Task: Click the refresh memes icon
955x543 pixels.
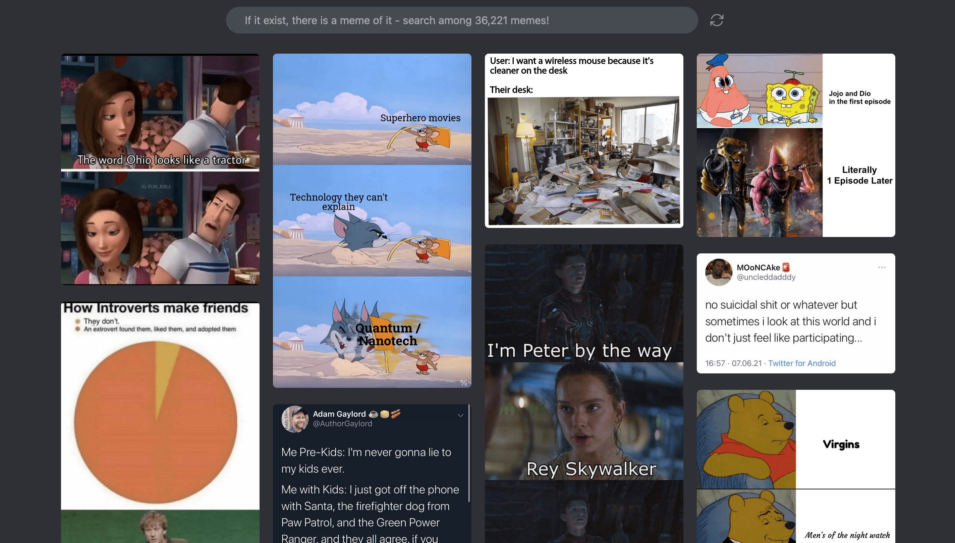Action: [717, 20]
